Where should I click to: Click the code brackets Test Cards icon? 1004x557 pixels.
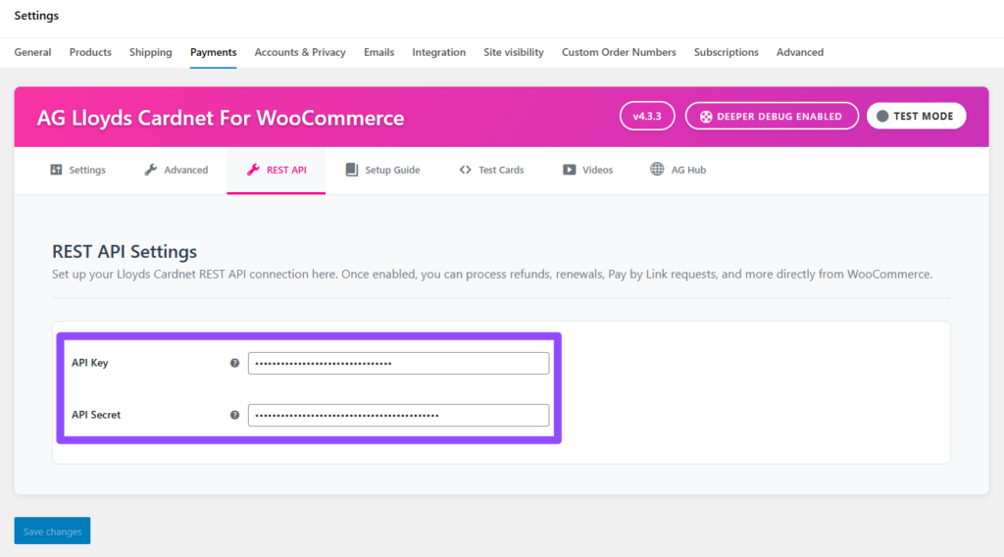465,170
